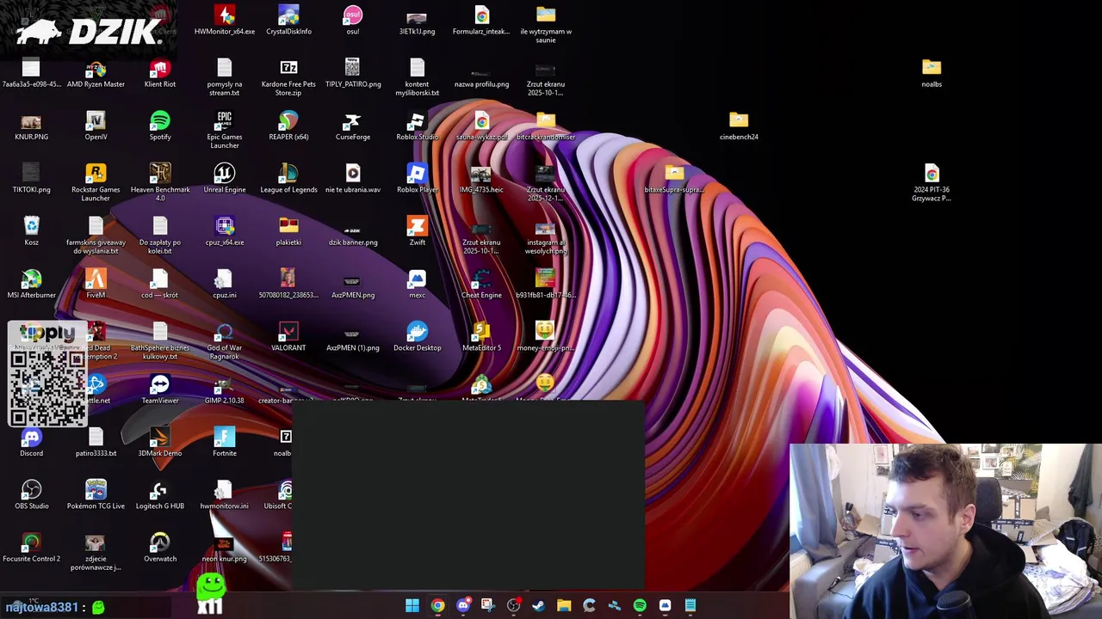Launch Fortnite from the desktop
The image size is (1102, 619).
[x=225, y=443]
